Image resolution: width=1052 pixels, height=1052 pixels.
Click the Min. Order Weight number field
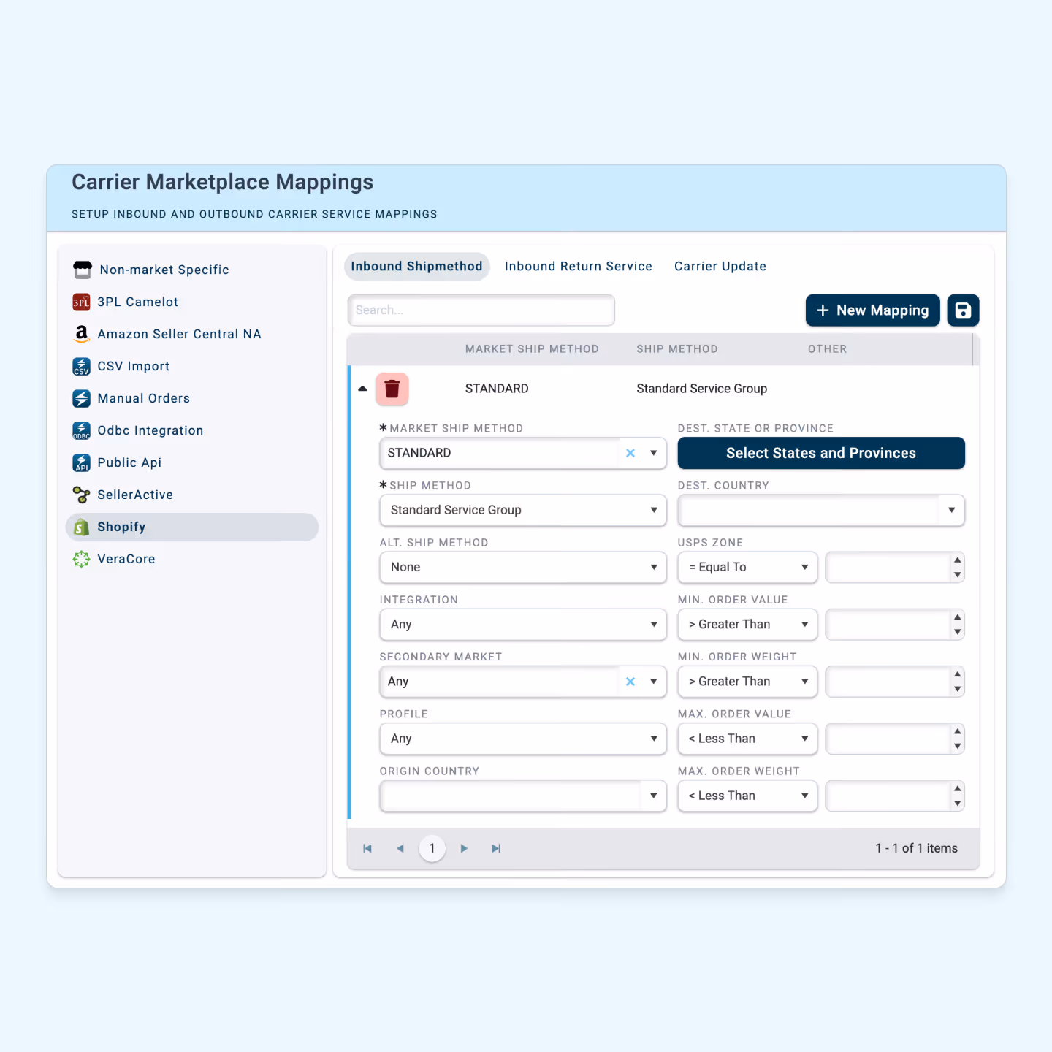[887, 682]
